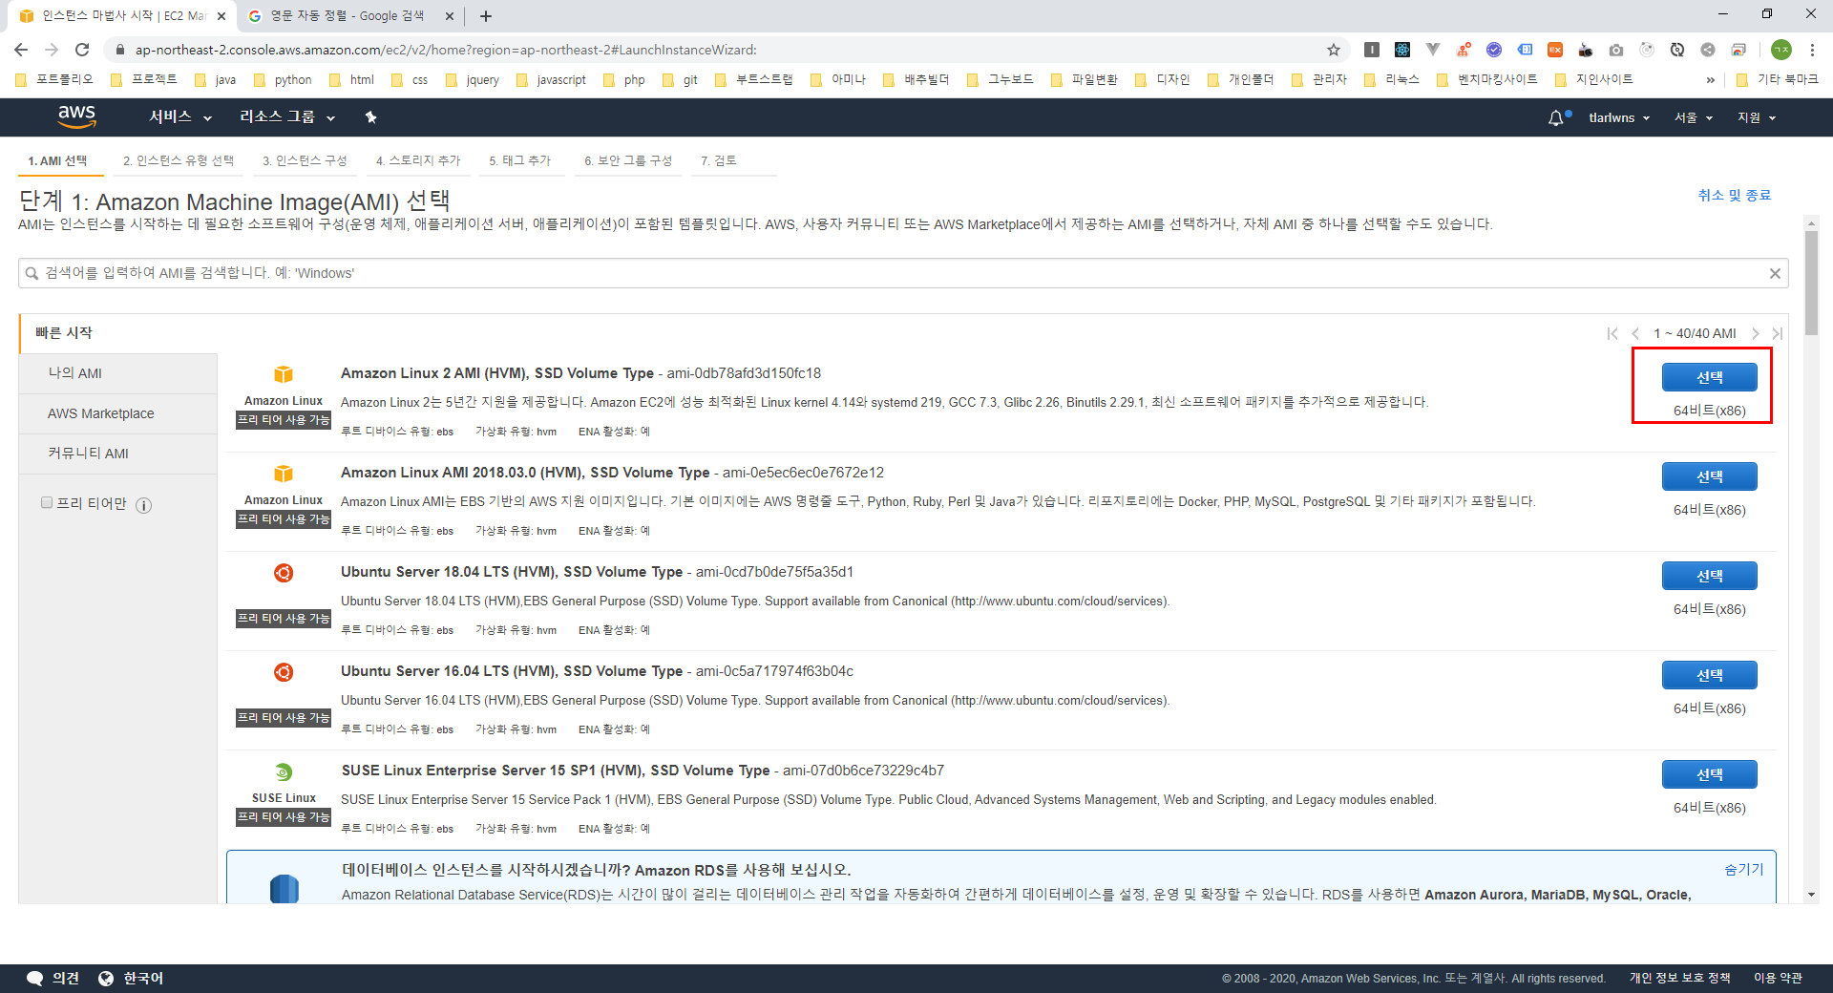Open new browser tab with plus icon
This screenshot has width=1833, height=993.
point(486,16)
